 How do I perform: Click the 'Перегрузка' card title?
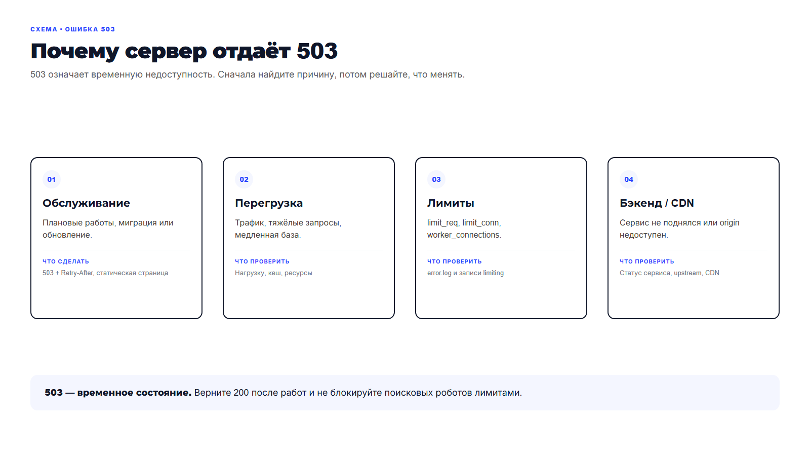(x=269, y=203)
